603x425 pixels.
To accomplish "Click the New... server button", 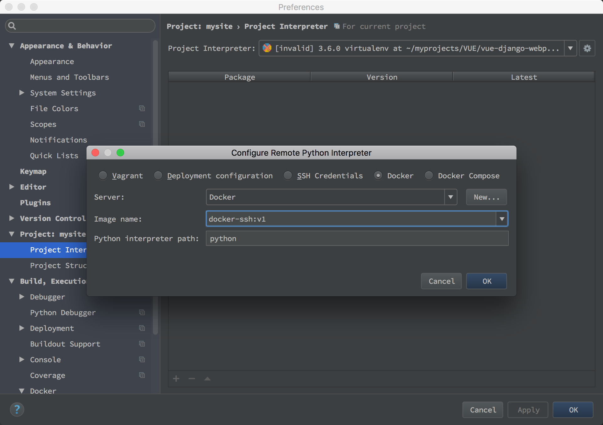I will pyautogui.click(x=486, y=197).
